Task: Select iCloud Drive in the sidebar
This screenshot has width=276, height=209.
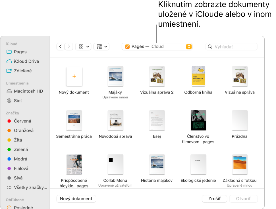Action: (x=22, y=61)
